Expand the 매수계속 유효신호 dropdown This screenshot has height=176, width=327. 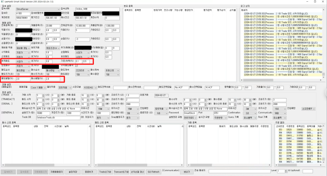tap(112, 71)
